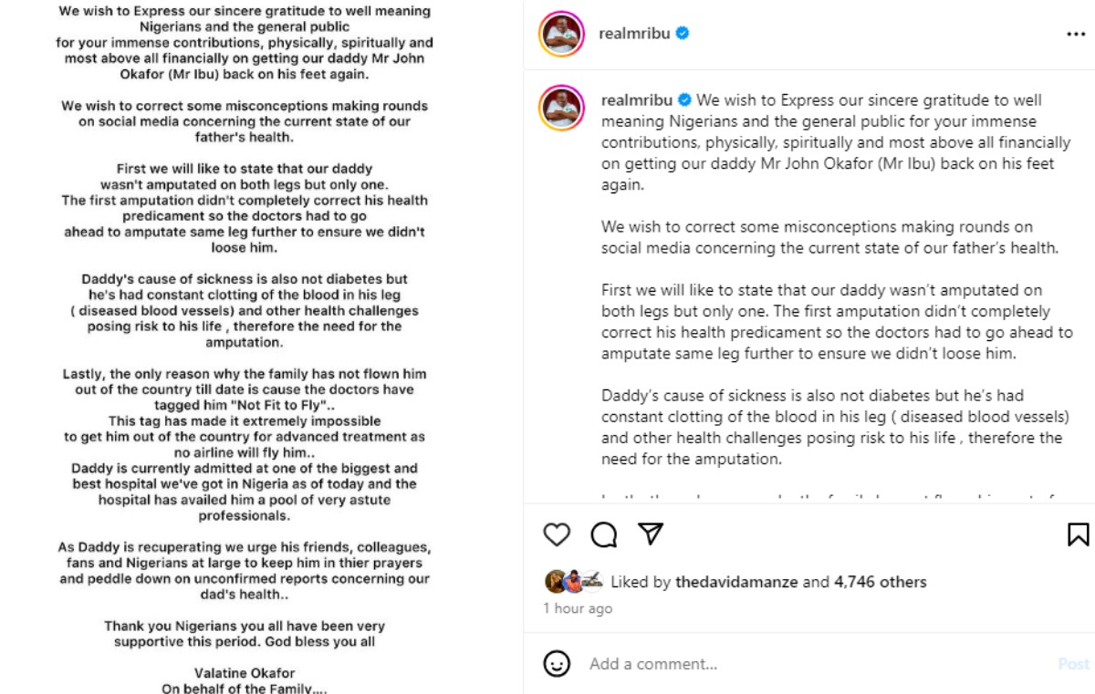Click the verified badge in the header

click(x=683, y=34)
